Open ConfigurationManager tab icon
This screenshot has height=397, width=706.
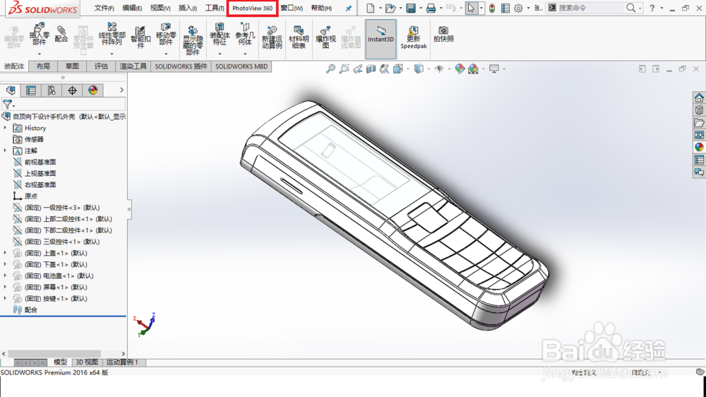52,90
